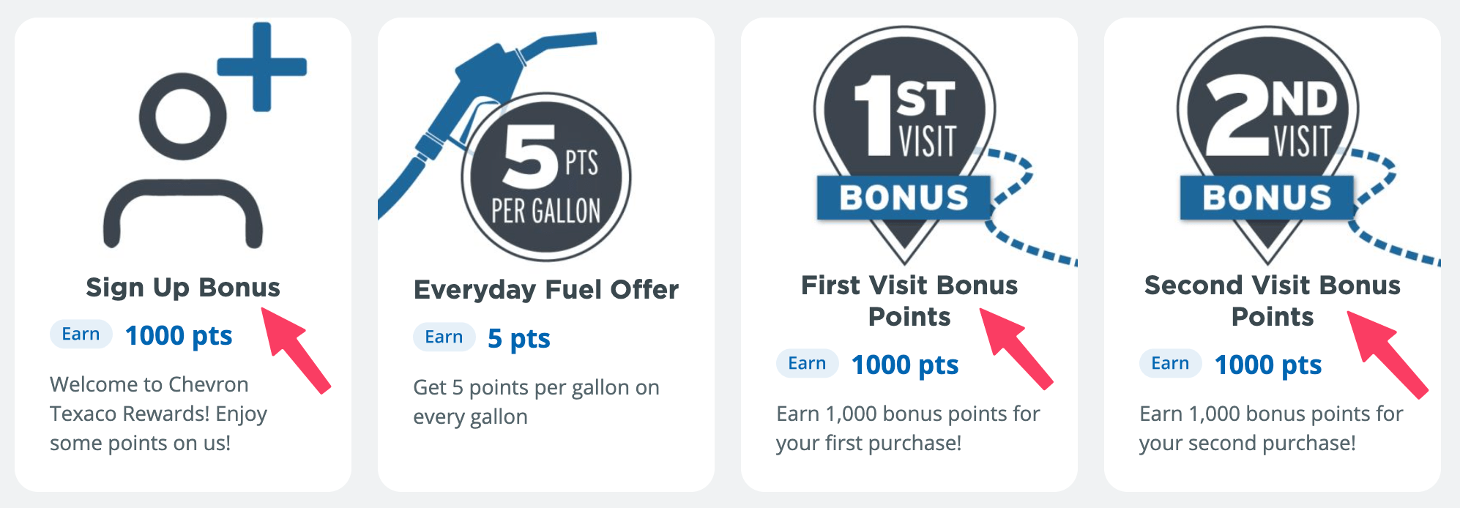Click the 1000 pts value for Second Visit
Image resolution: width=1460 pixels, height=508 pixels.
1268,365
